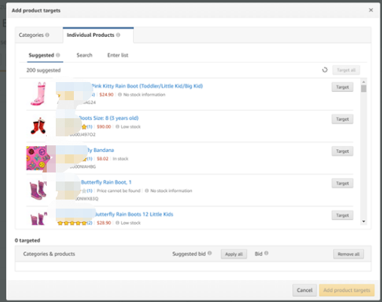Target the Butterfly Rain Boot, 1 product
The width and height of the screenshot is (382, 302).
click(x=342, y=183)
